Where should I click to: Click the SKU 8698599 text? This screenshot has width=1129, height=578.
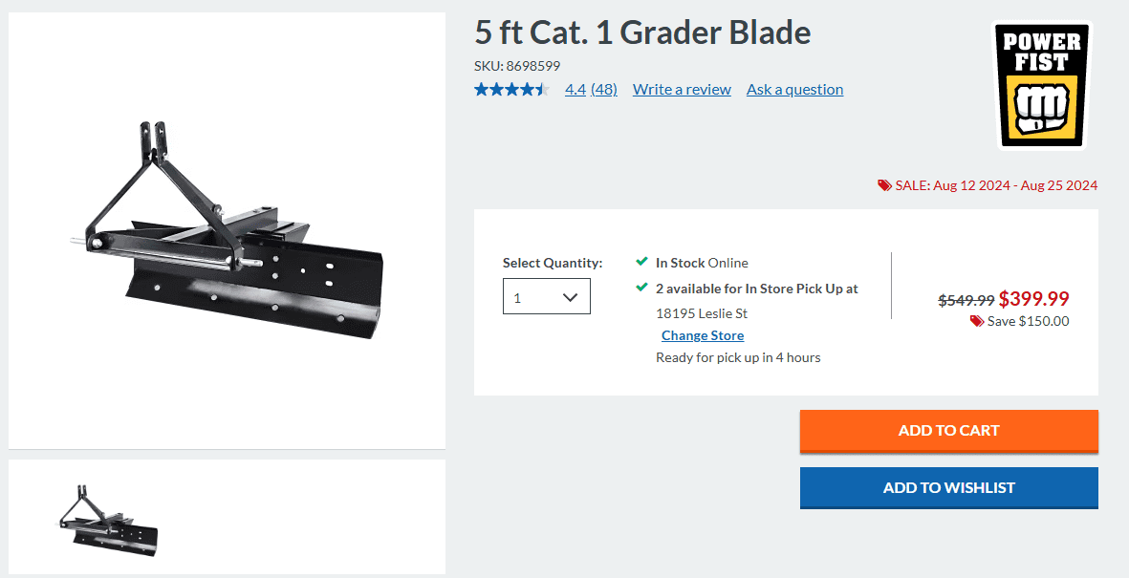517,66
